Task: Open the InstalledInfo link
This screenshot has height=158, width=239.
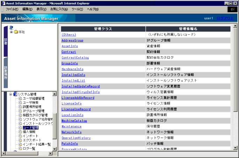Action: [73, 75]
